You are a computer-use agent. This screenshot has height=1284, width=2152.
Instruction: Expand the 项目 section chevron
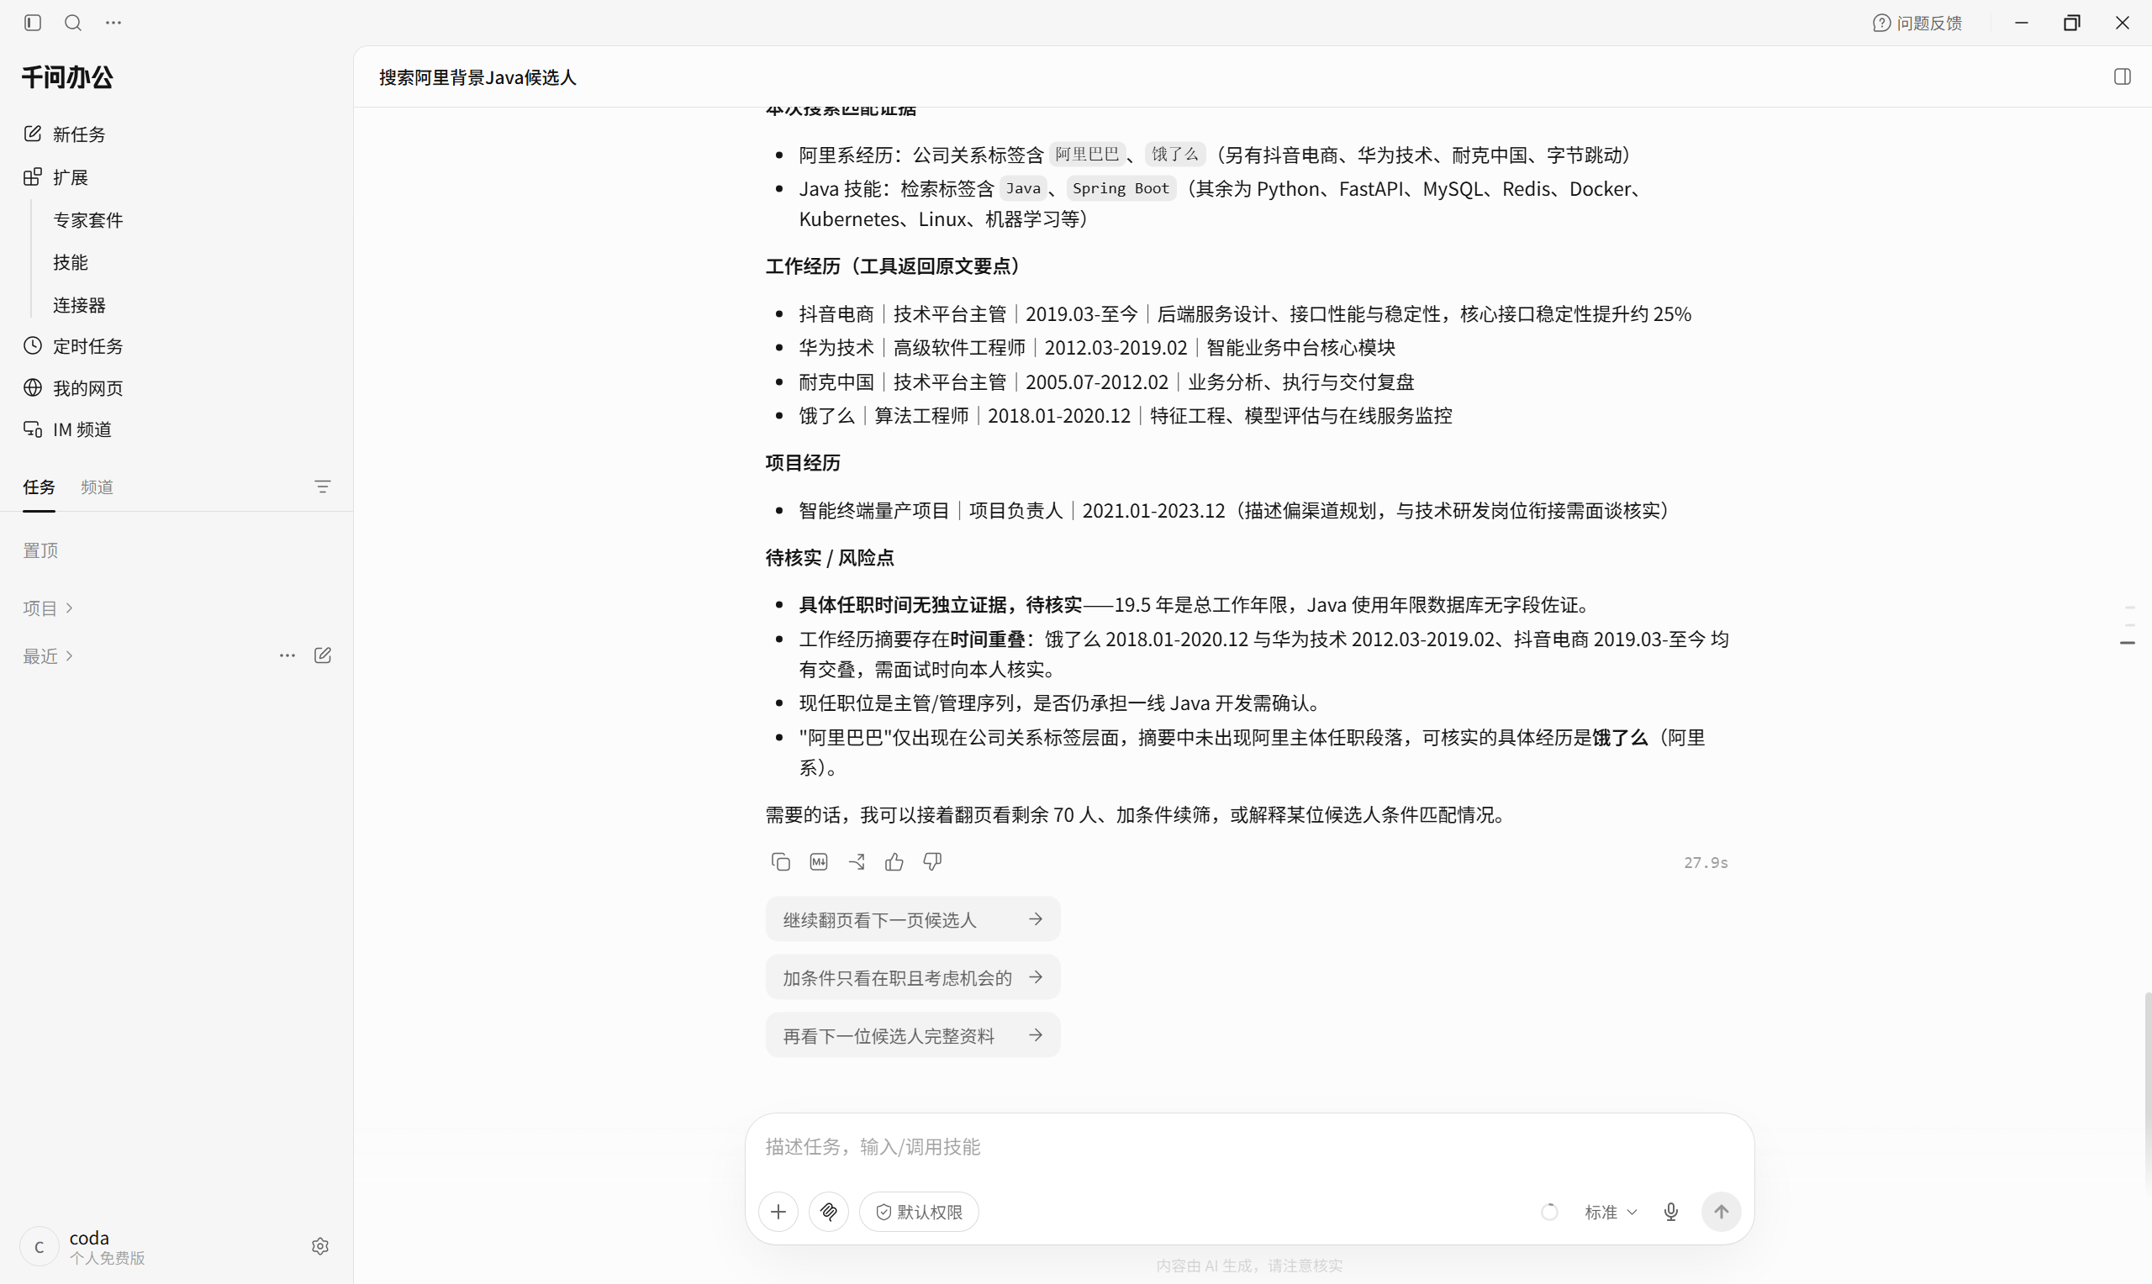tap(69, 608)
